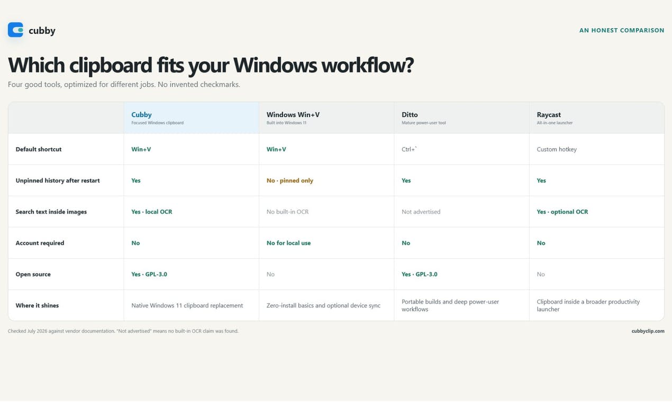Click the cubby logo icon

(x=16, y=30)
